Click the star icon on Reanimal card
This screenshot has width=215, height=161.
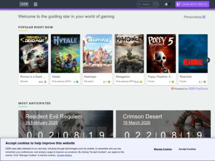pyautogui.click(x=205, y=82)
